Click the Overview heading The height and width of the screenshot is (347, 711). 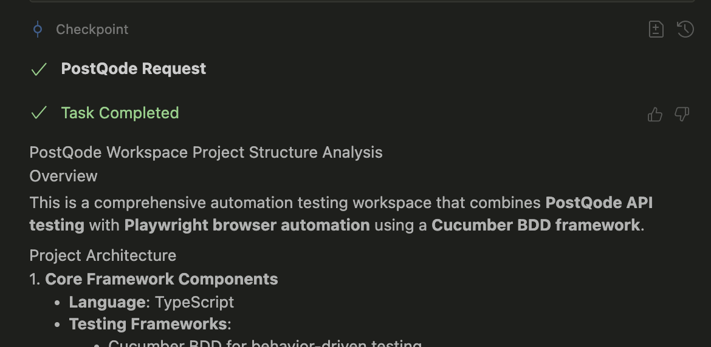(63, 176)
